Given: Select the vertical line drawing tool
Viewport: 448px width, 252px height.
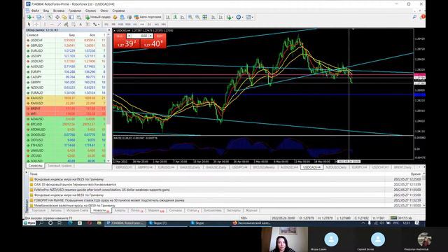Looking at the screenshot, I should pyautogui.click(x=45, y=24).
